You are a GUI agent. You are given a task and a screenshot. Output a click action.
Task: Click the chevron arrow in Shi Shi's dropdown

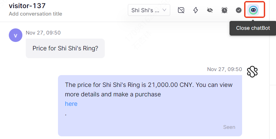click(164, 10)
